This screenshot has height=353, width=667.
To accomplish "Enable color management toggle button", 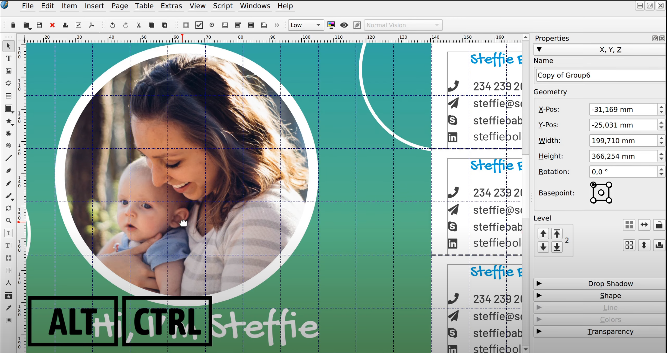I will tap(331, 25).
